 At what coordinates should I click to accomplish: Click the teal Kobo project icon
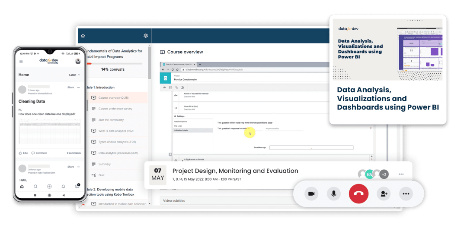click(x=166, y=78)
